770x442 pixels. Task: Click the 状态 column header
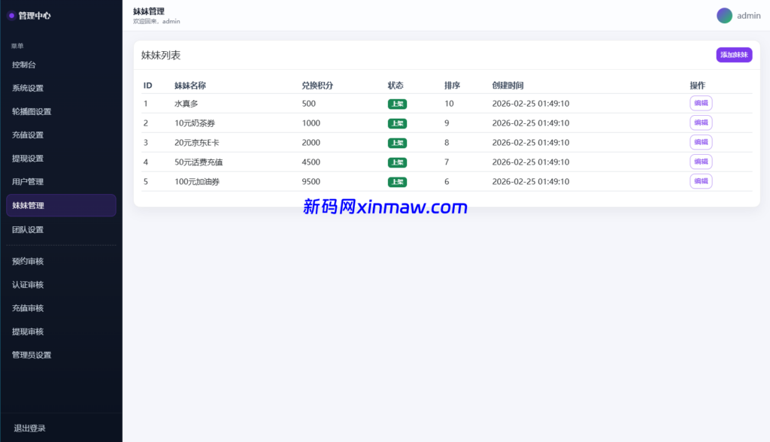point(396,86)
